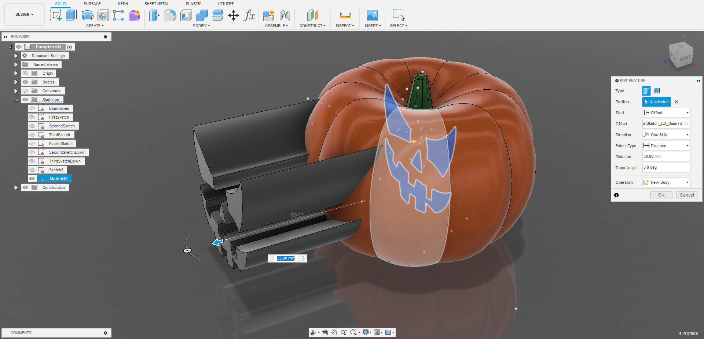Activate the Move/Copy tool
Image resolution: width=704 pixels, height=339 pixels.
234,15
